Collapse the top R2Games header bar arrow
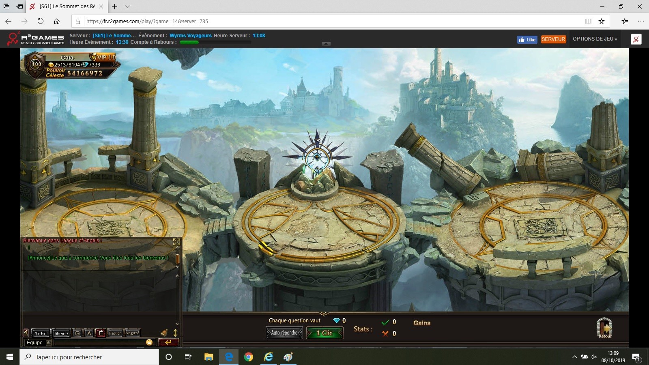The height and width of the screenshot is (365, 649). 326,44
